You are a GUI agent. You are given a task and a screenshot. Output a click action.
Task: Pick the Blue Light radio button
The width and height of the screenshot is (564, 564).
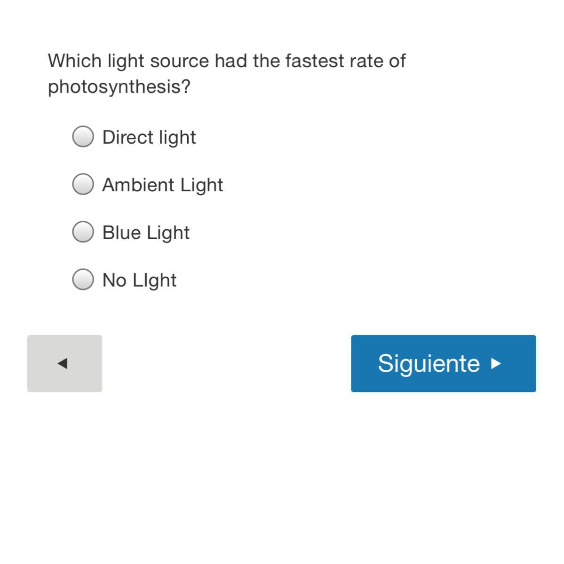pos(83,232)
